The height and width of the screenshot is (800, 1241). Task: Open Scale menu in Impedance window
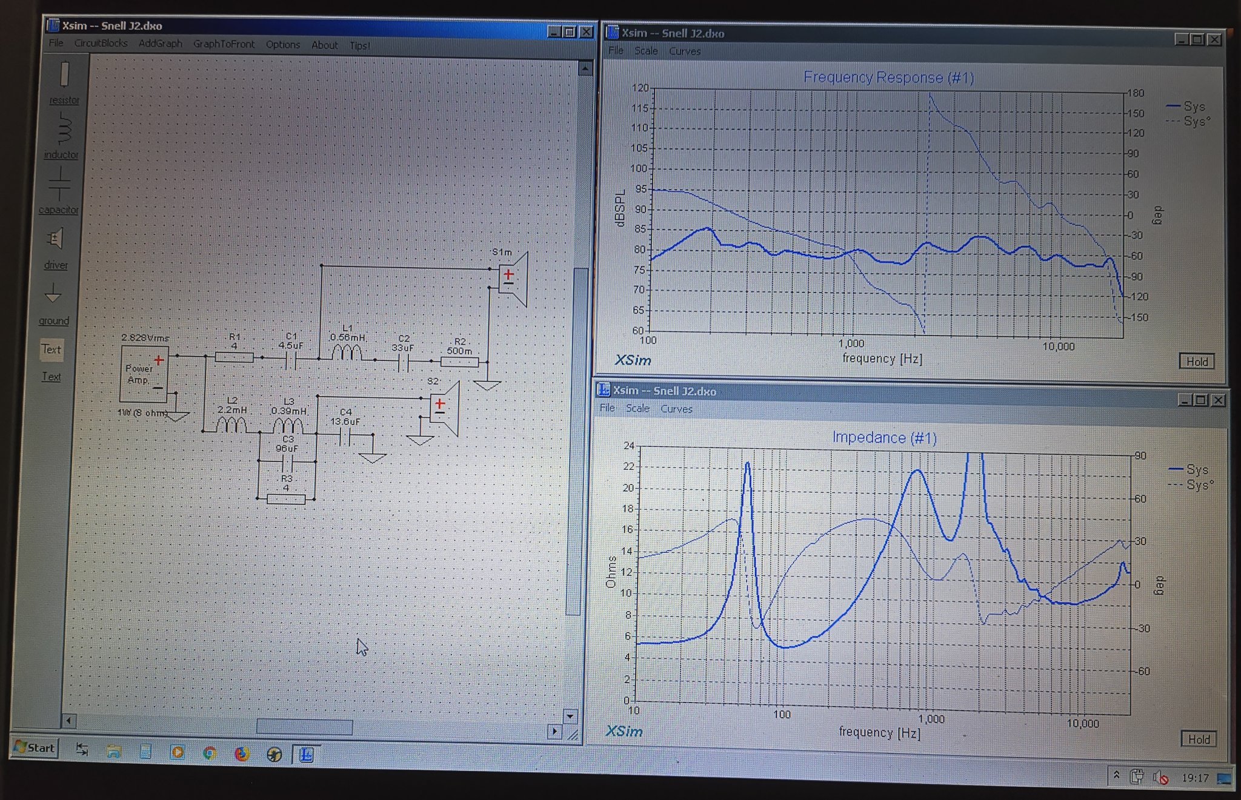637,408
